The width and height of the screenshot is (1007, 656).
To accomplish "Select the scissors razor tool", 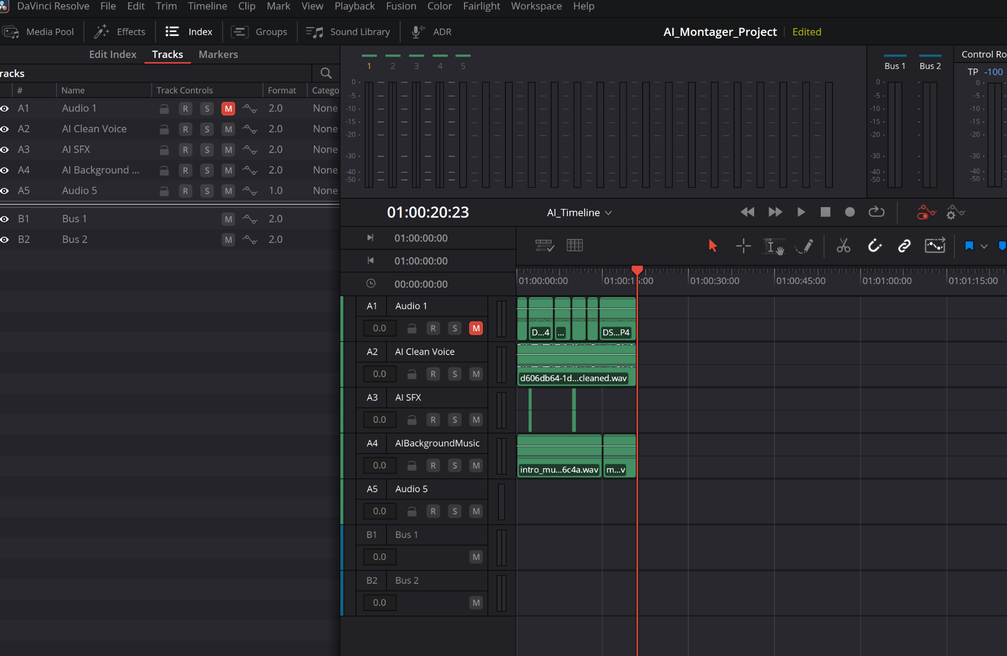I will point(843,245).
